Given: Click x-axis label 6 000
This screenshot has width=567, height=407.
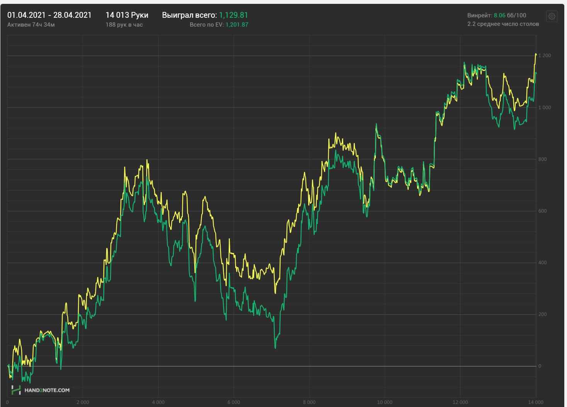Looking at the screenshot, I should coord(234,402).
